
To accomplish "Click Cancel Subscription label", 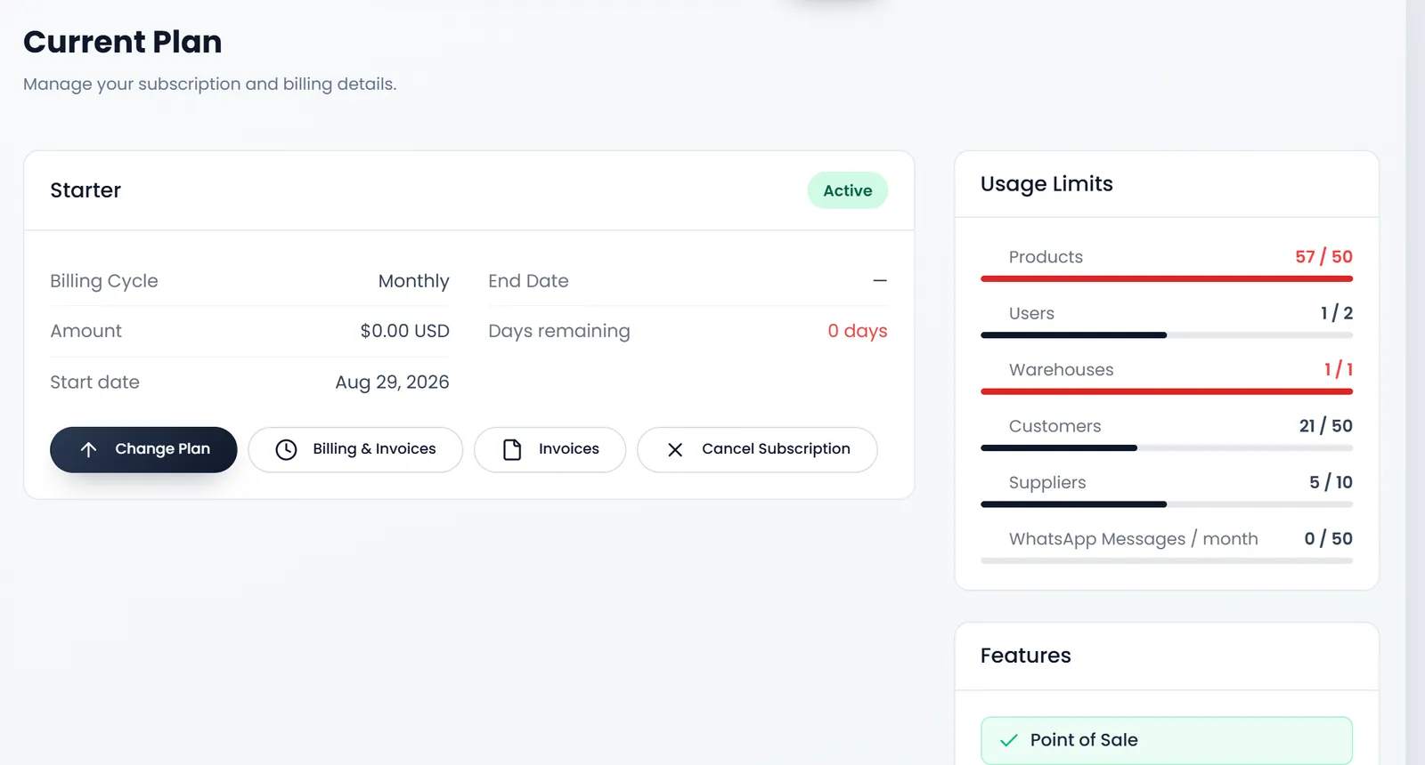I will 776,449.
